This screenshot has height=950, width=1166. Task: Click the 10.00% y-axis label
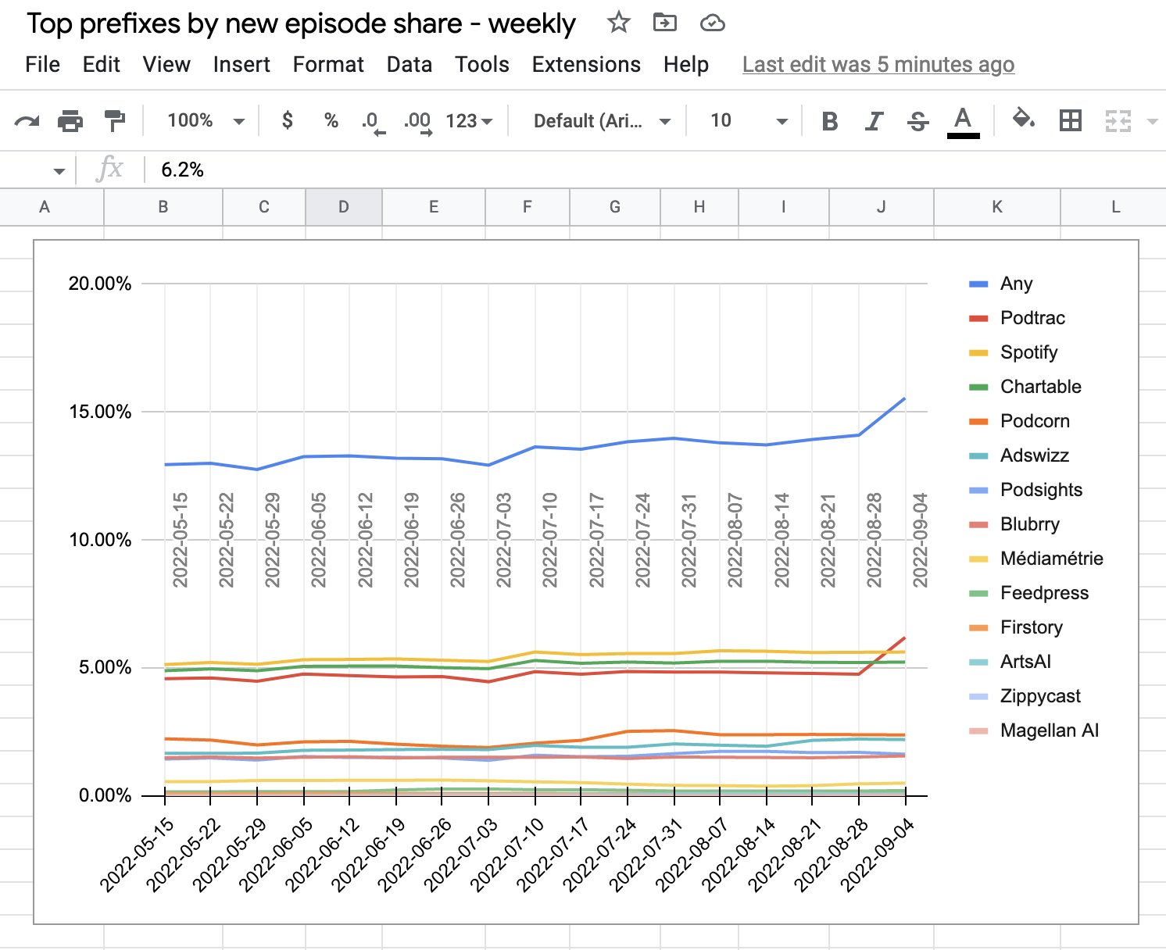point(100,540)
